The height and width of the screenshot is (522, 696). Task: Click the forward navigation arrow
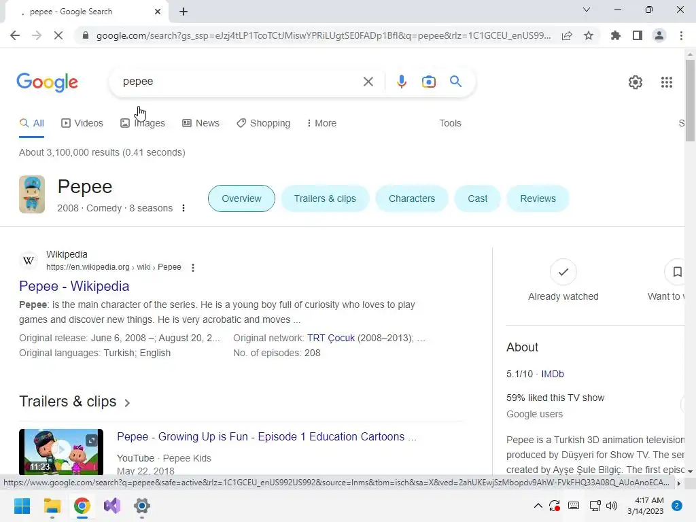(x=37, y=35)
